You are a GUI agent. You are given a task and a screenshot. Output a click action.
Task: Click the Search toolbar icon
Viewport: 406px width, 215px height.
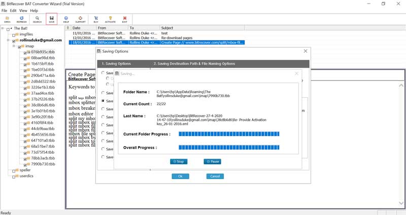pos(37,19)
